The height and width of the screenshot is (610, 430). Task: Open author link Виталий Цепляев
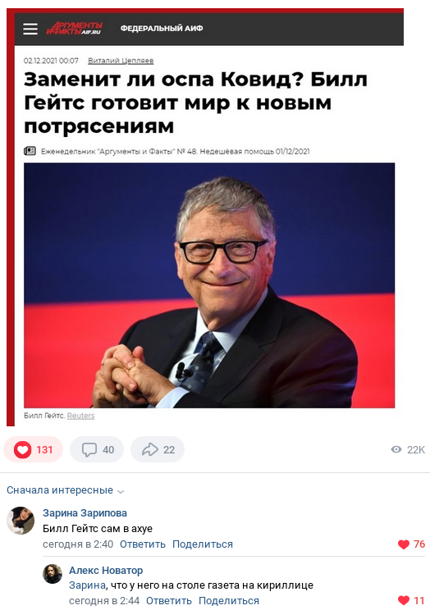(x=121, y=61)
